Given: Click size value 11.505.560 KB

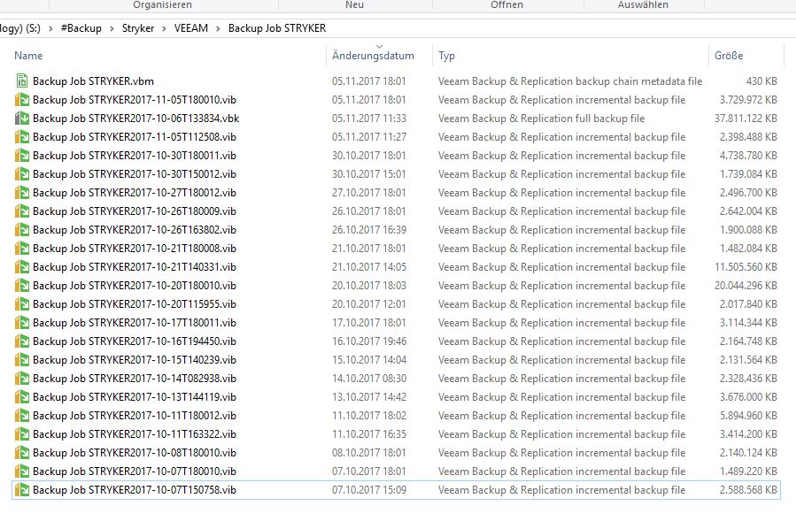Looking at the screenshot, I should point(746,267).
